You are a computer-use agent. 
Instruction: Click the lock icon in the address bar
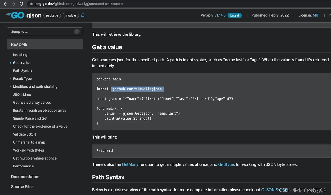(31, 4)
